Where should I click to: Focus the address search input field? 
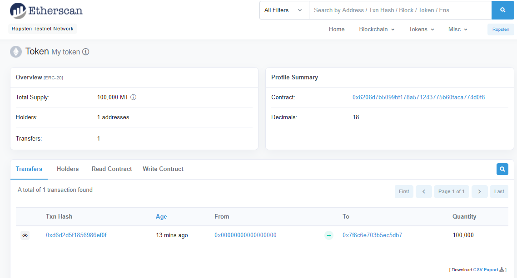click(400, 10)
